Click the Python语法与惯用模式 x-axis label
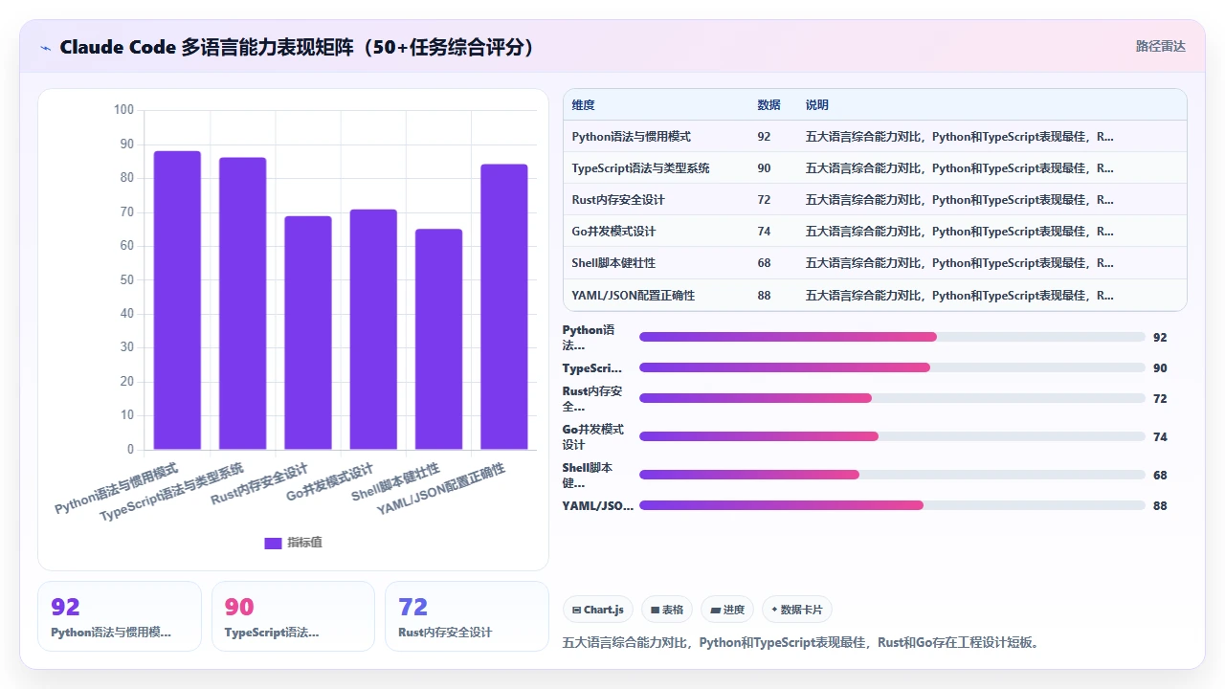 [x=117, y=489]
